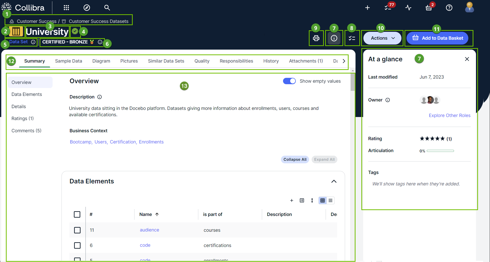Open the Responsibilities tab

236,61
